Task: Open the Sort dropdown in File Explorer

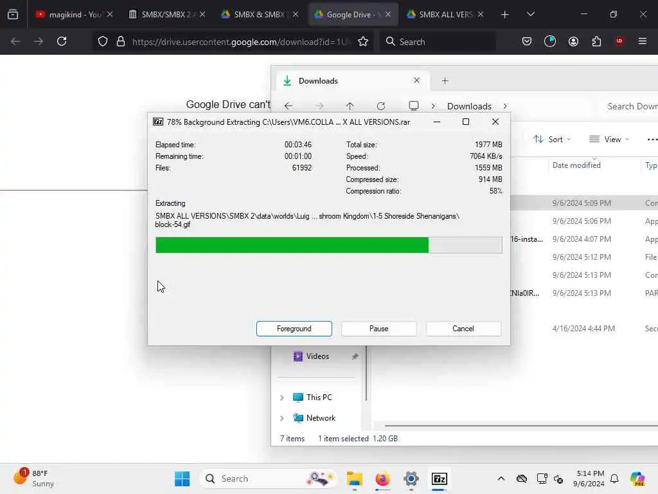Action: click(552, 139)
